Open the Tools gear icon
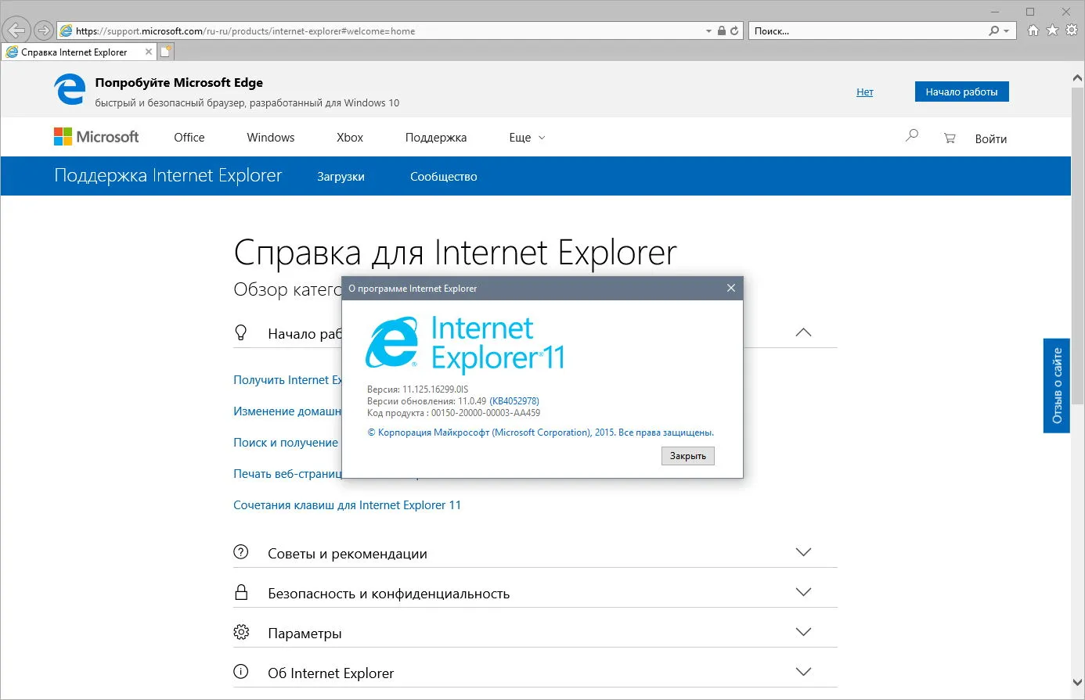The height and width of the screenshot is (700, 1085). click(x=1072, y=31)
